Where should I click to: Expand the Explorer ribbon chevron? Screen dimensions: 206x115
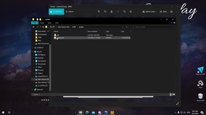click(172, 23)
